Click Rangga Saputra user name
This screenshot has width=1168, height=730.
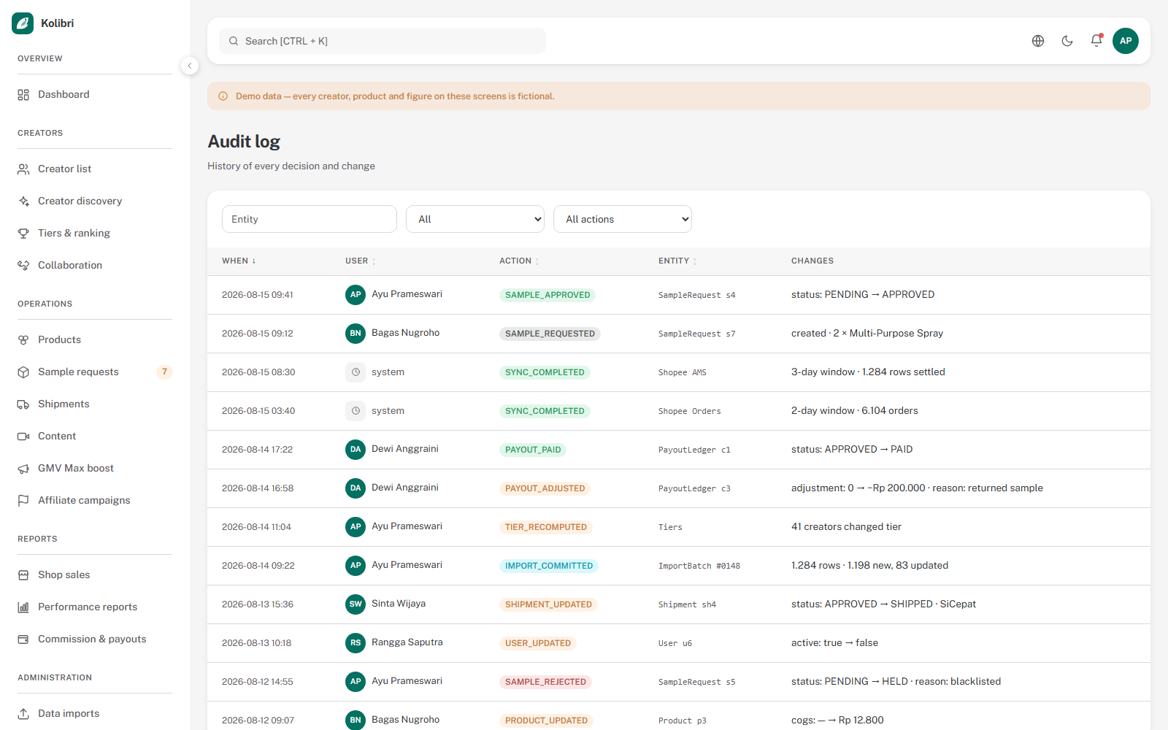pyautogui.click(x=407, y=642)
